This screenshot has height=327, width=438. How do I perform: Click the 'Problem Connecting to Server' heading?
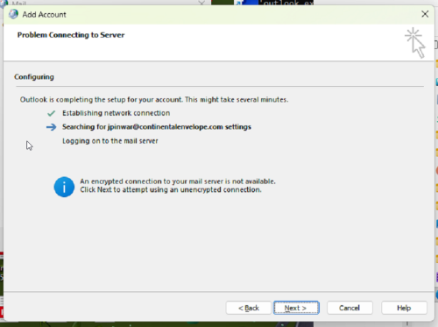(71, 35)
